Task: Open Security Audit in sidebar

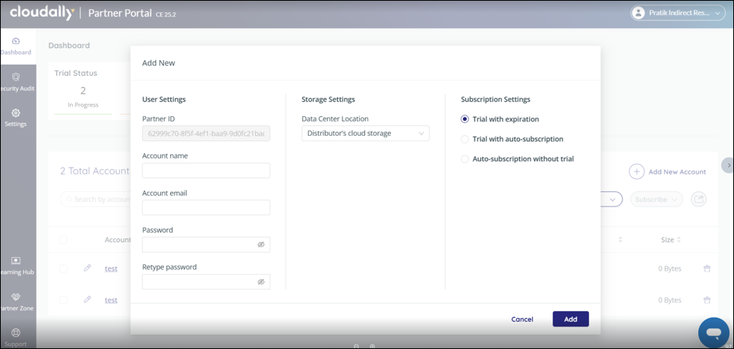Action: click(x=16, y=83)
